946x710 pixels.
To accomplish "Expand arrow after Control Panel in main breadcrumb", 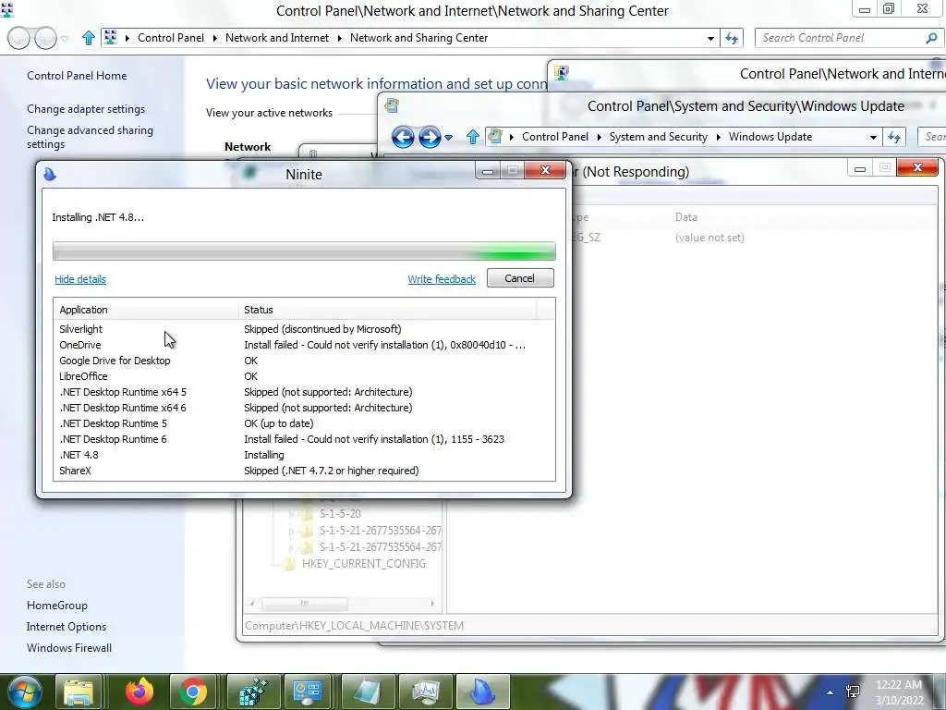I will pos(214,38).
